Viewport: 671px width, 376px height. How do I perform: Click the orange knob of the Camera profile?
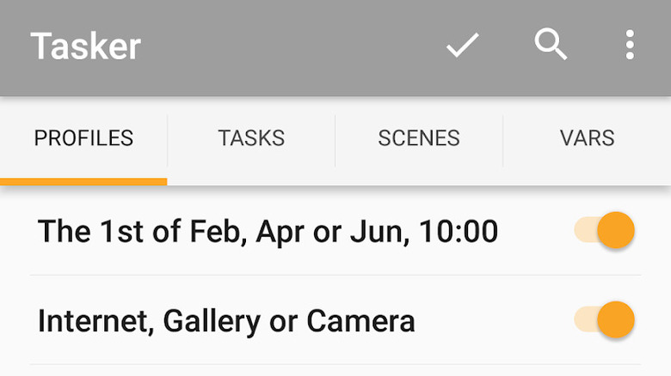click(616, 320)
